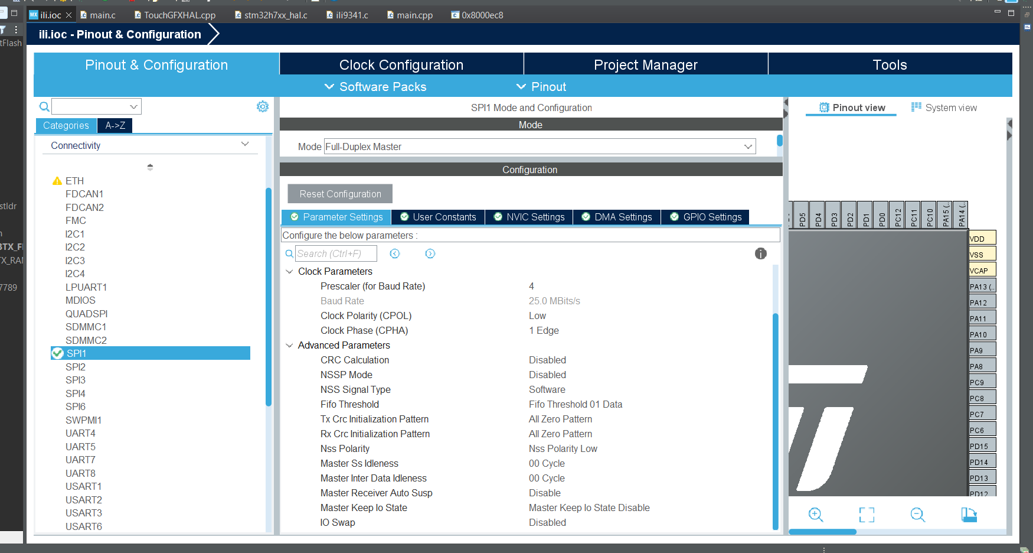The width and height of the screenshot is (1033, 553).
Task: Open CubeMX settings via the gear icon
Action: 263,106
